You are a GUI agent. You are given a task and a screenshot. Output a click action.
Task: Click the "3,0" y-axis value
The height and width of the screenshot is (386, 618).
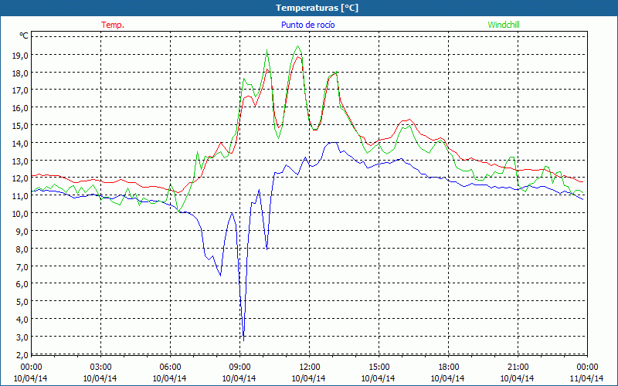[x=22, y=337]
